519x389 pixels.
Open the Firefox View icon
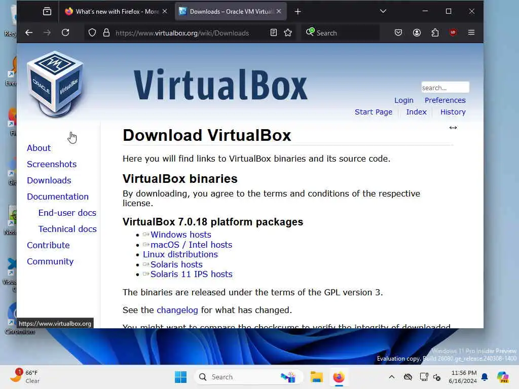point(47,12)
